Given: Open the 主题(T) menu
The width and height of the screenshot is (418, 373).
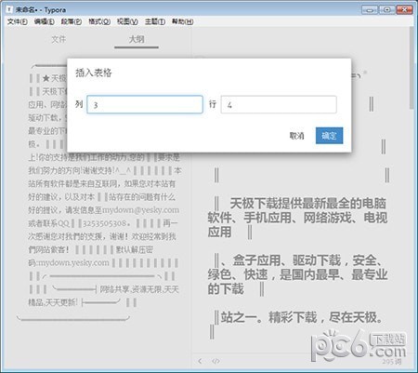Looking at the screenshot, I should tap(155, 21).
